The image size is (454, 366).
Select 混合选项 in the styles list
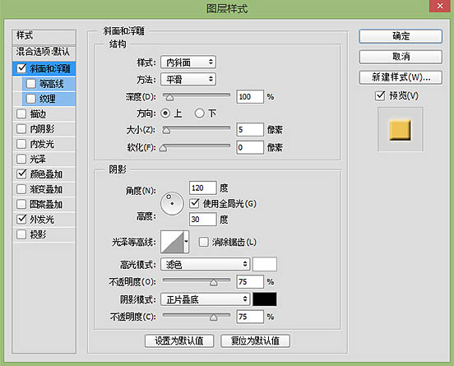click(44, 52)
